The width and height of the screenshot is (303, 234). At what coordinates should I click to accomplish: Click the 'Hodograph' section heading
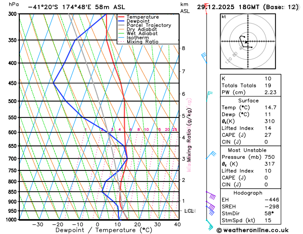[248, 193]
